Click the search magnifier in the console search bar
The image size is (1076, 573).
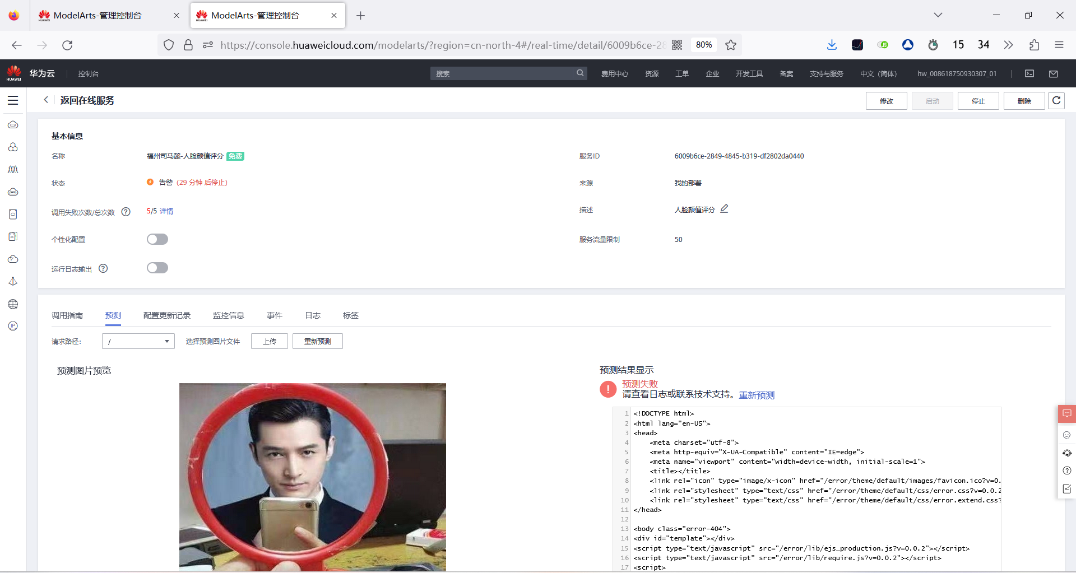[579, 73]
